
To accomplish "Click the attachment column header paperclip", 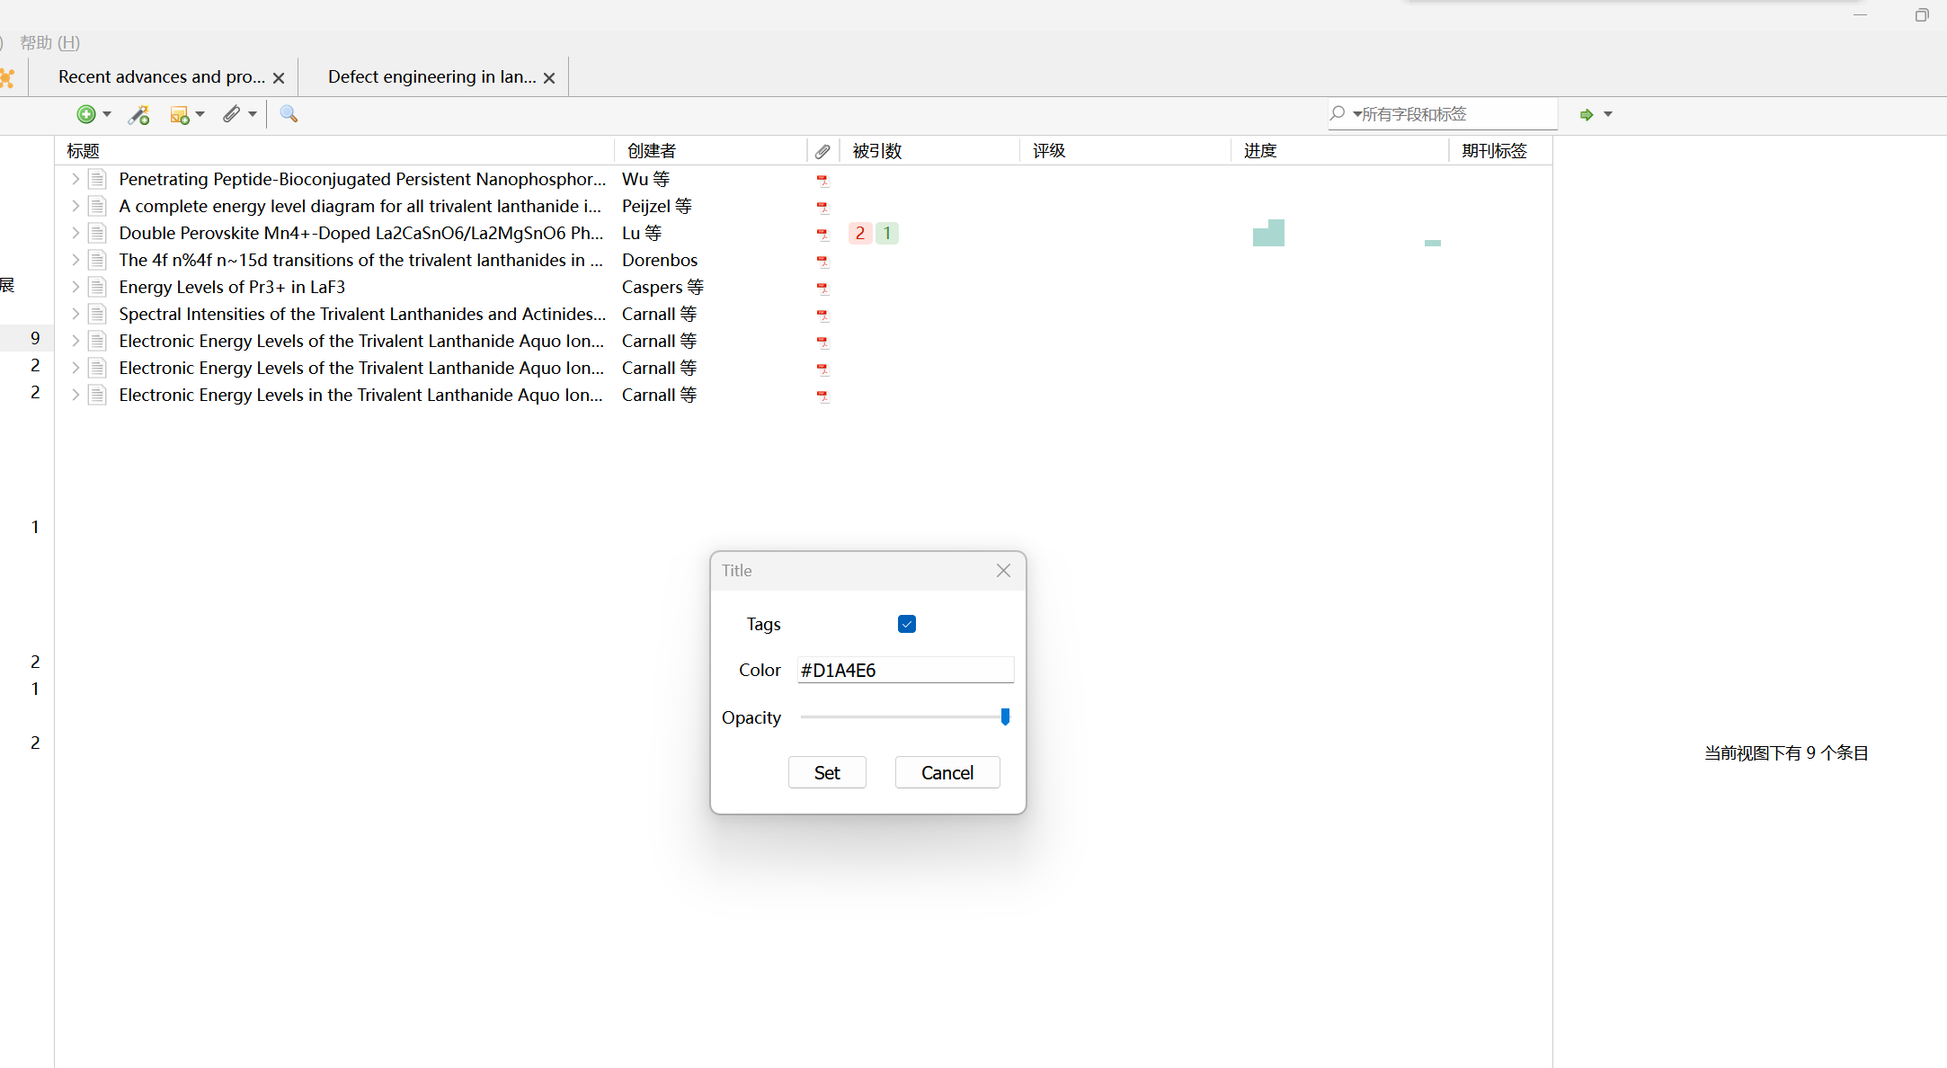I will 822,151.
